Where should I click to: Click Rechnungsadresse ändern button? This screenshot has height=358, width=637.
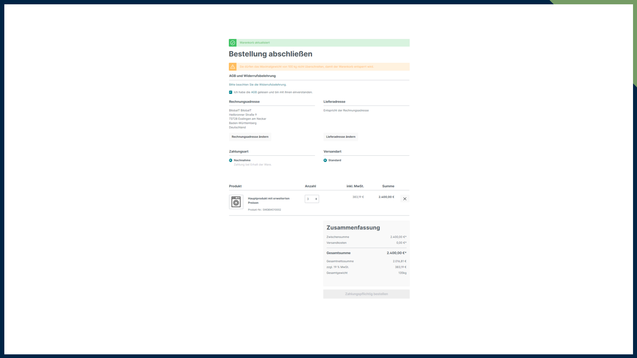[250, 137]
